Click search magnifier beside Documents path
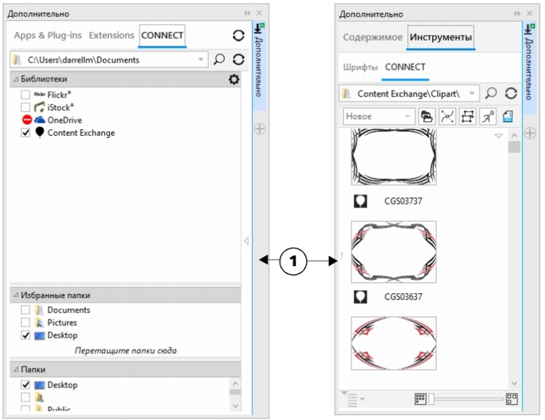 (219, 60)
